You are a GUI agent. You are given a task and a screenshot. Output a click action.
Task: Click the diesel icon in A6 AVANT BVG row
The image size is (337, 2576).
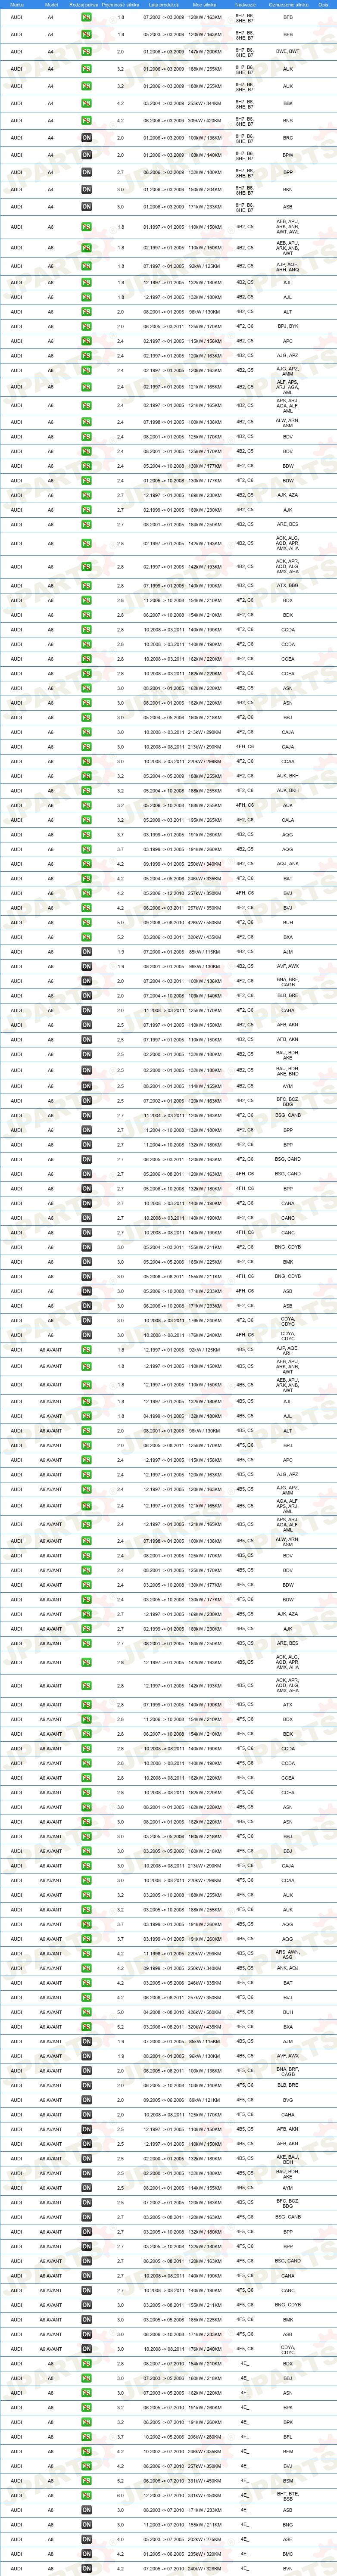[87, 2100]
